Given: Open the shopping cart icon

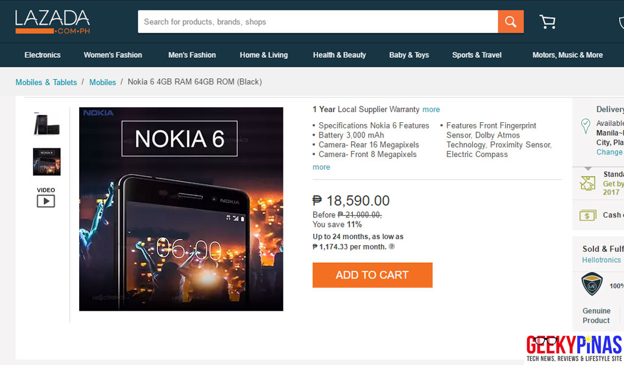Looking at the screenshot, I should (547, 22).
